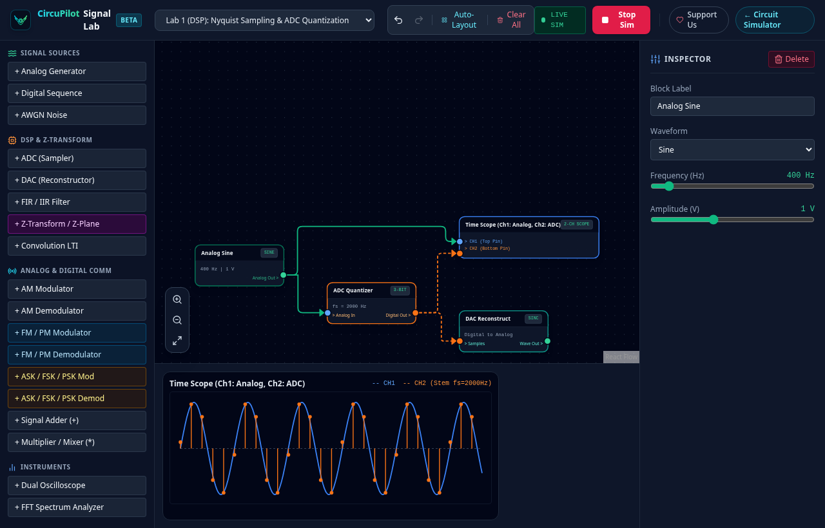Add a Signal Adder (+) block
Screen dimensions: 825x528
(x=77, y=420)
